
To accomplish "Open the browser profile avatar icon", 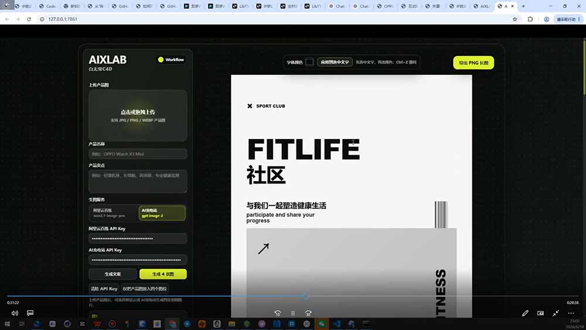I will [x=546, y=19].
